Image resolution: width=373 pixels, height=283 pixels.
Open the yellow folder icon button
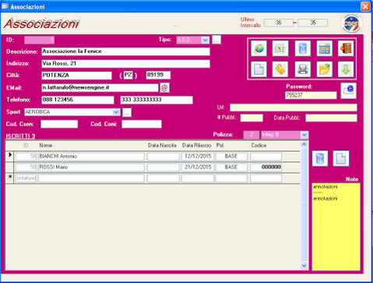325,69
